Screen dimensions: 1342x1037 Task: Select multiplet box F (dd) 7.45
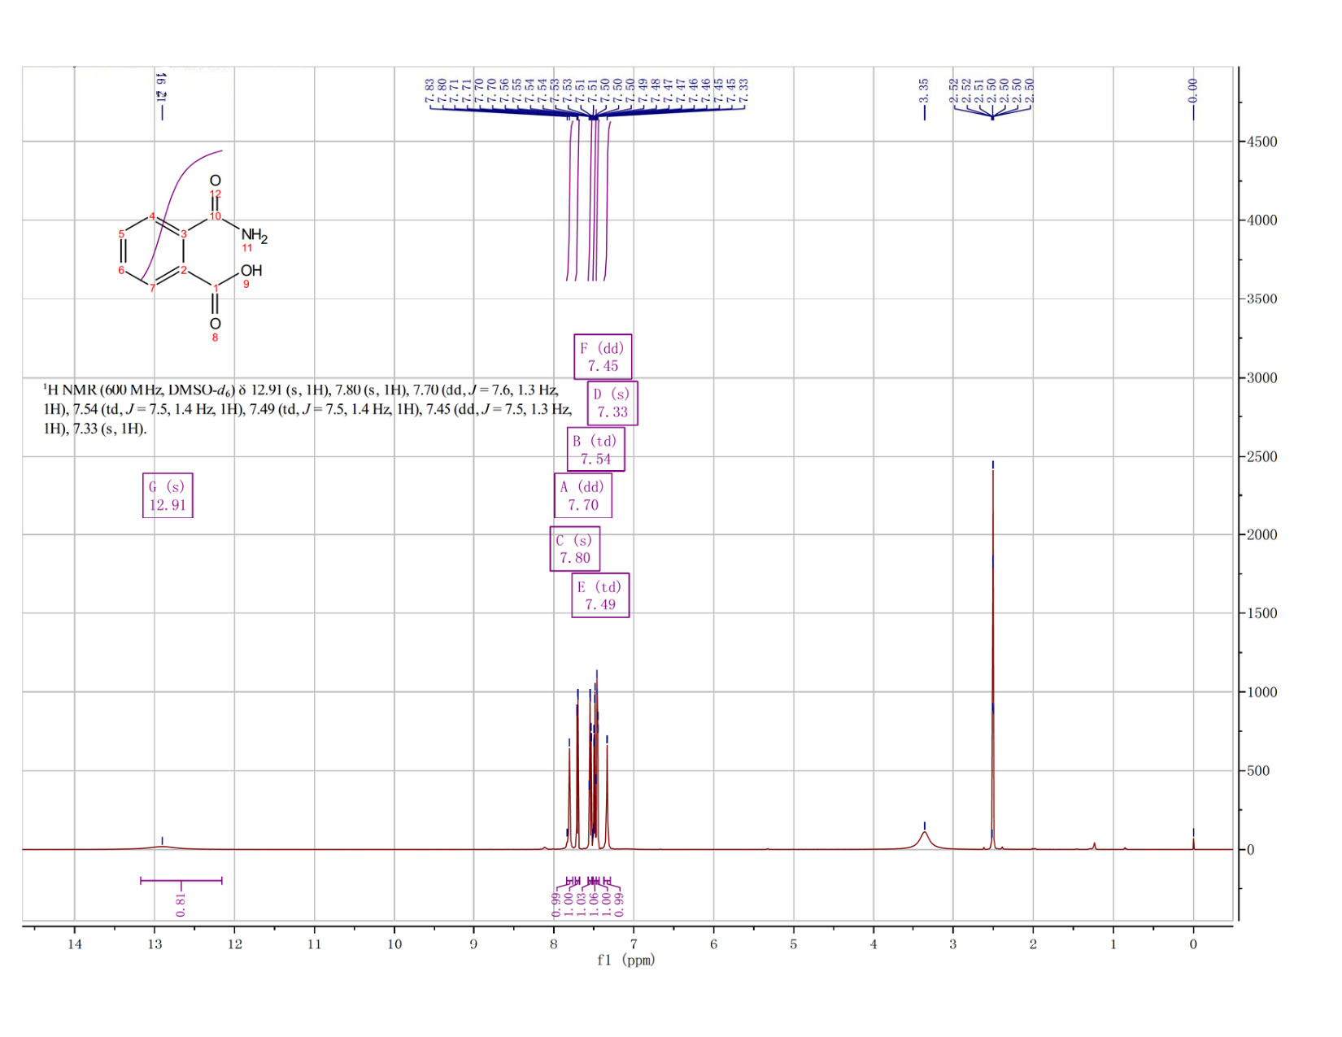(x=603, y=357)
